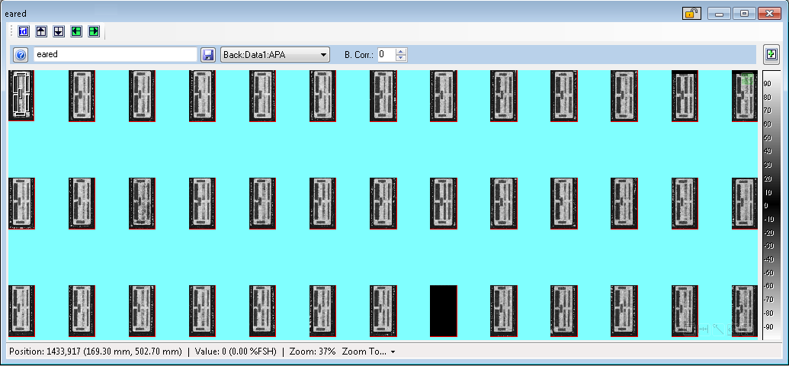Increase the B. Corr. value

pos(402,51)
